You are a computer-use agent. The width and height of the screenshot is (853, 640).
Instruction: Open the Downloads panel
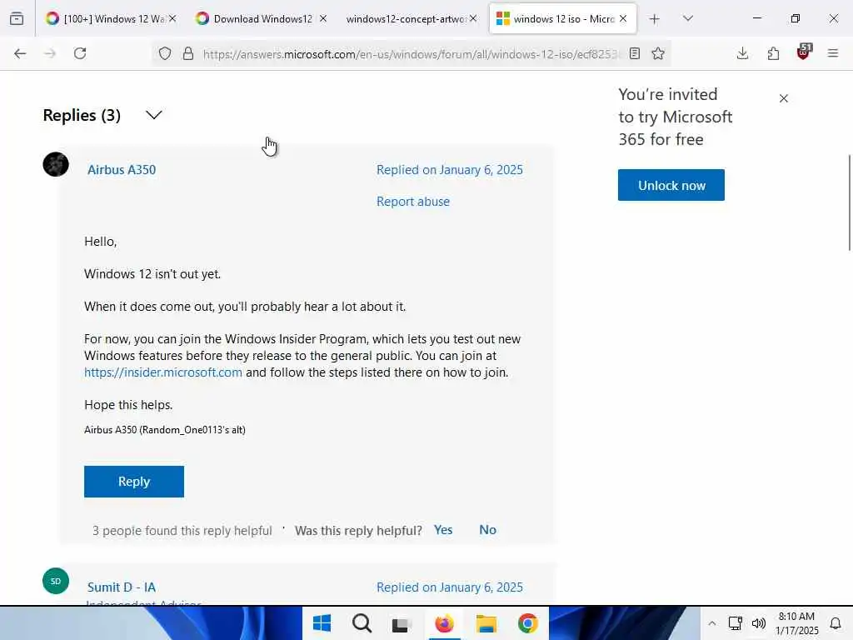(742, 53)
